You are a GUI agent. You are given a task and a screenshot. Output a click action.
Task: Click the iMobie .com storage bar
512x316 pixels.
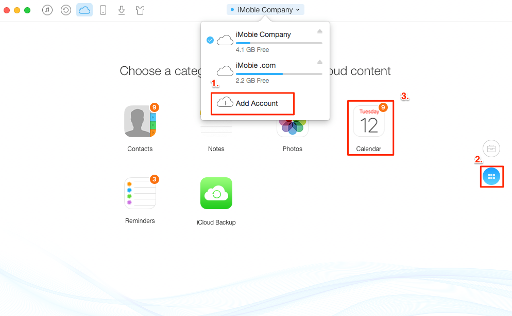[x=279, y=74]
